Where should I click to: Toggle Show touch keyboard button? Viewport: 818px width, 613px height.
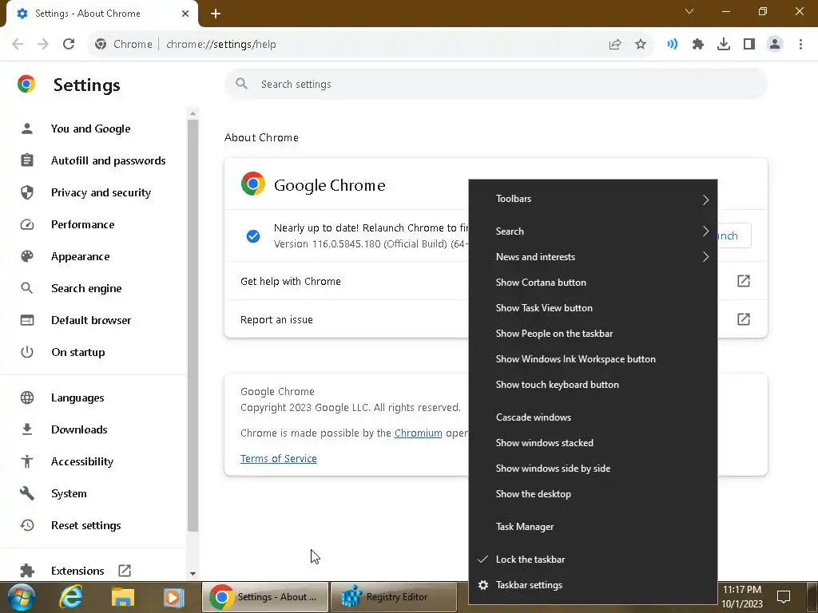click(x=594, y=384)
